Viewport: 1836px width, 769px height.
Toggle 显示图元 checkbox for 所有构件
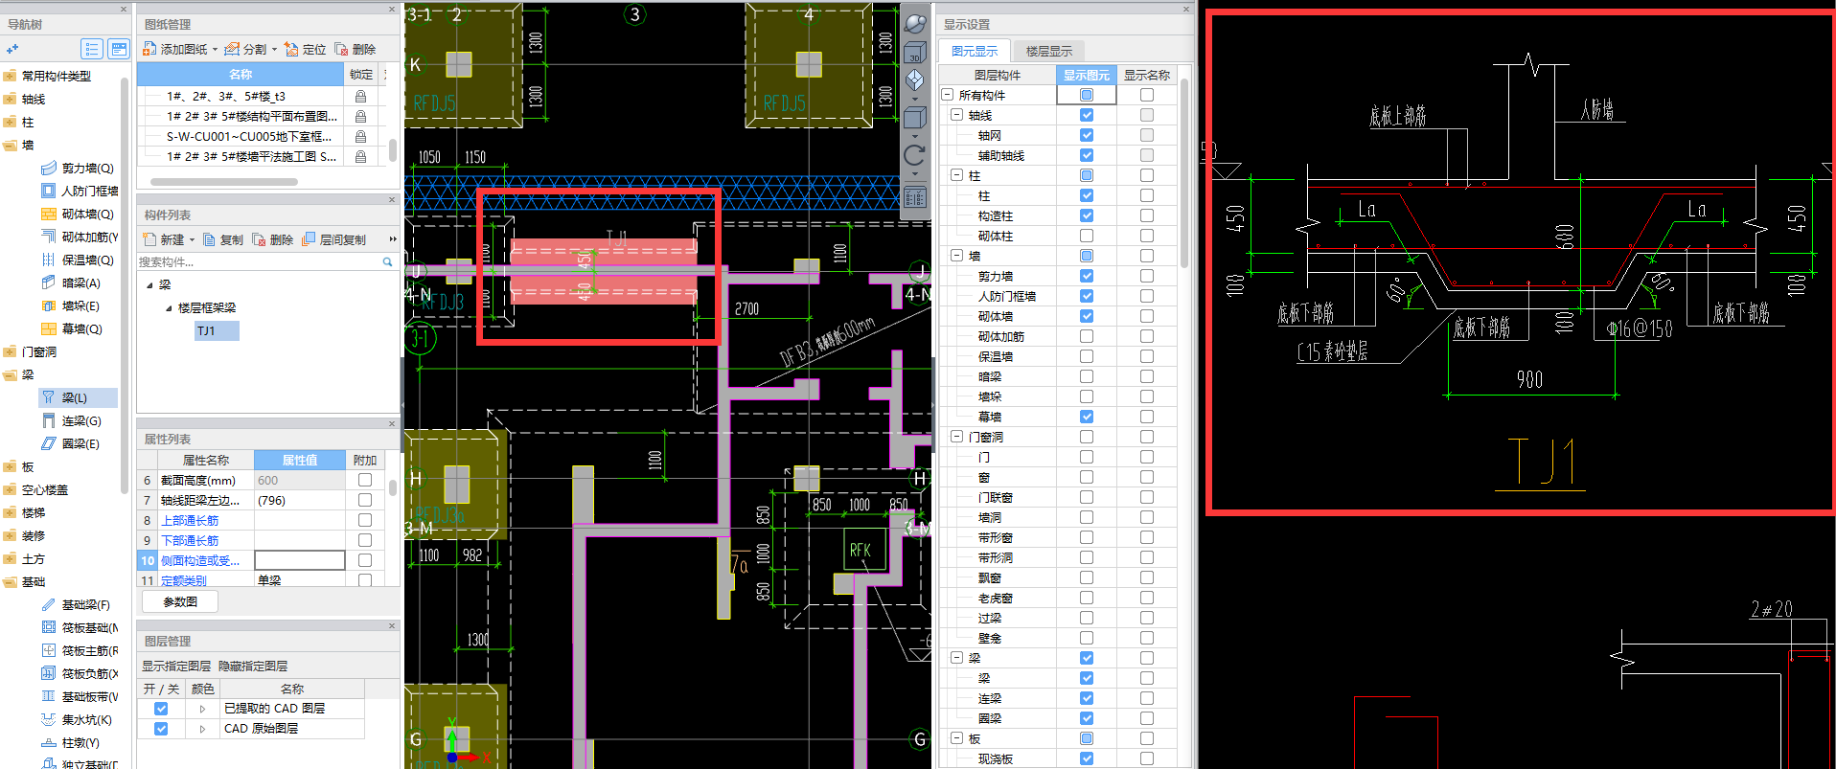1087,95
